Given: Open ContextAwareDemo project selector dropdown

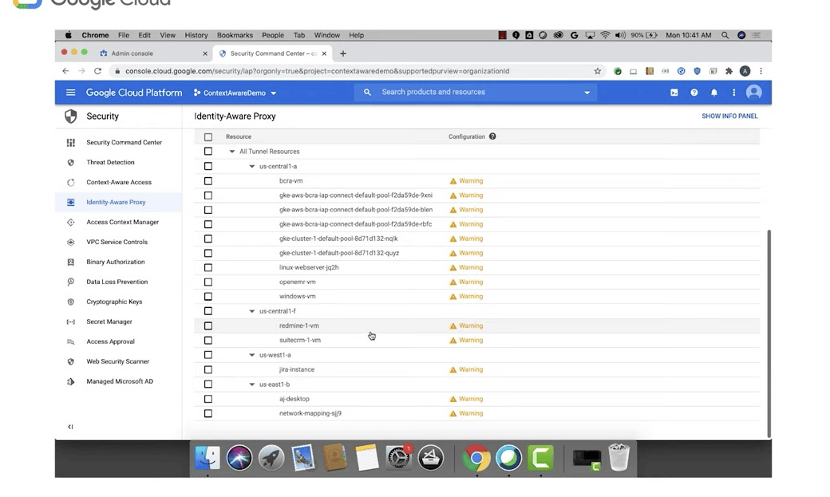Looking at the screenshot, I should (x=235, y=93).
